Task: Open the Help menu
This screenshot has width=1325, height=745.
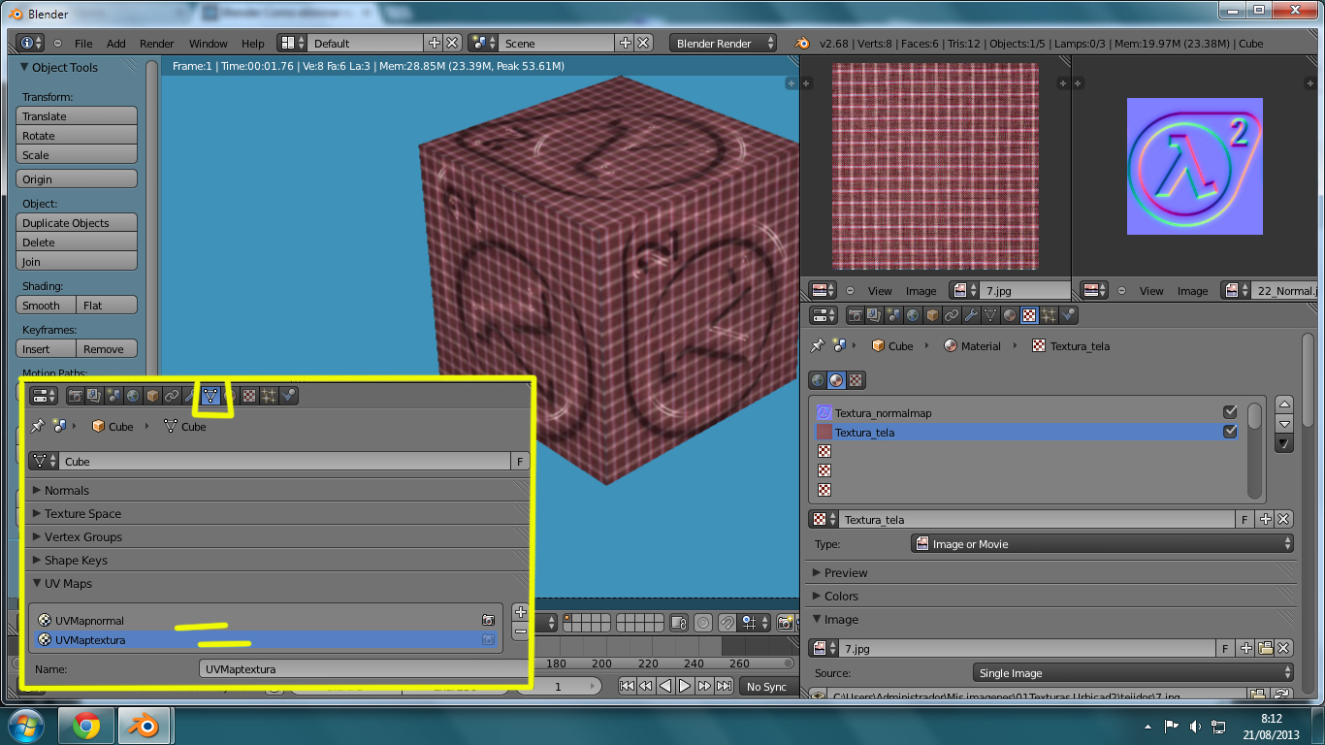Action: (253, 44)
